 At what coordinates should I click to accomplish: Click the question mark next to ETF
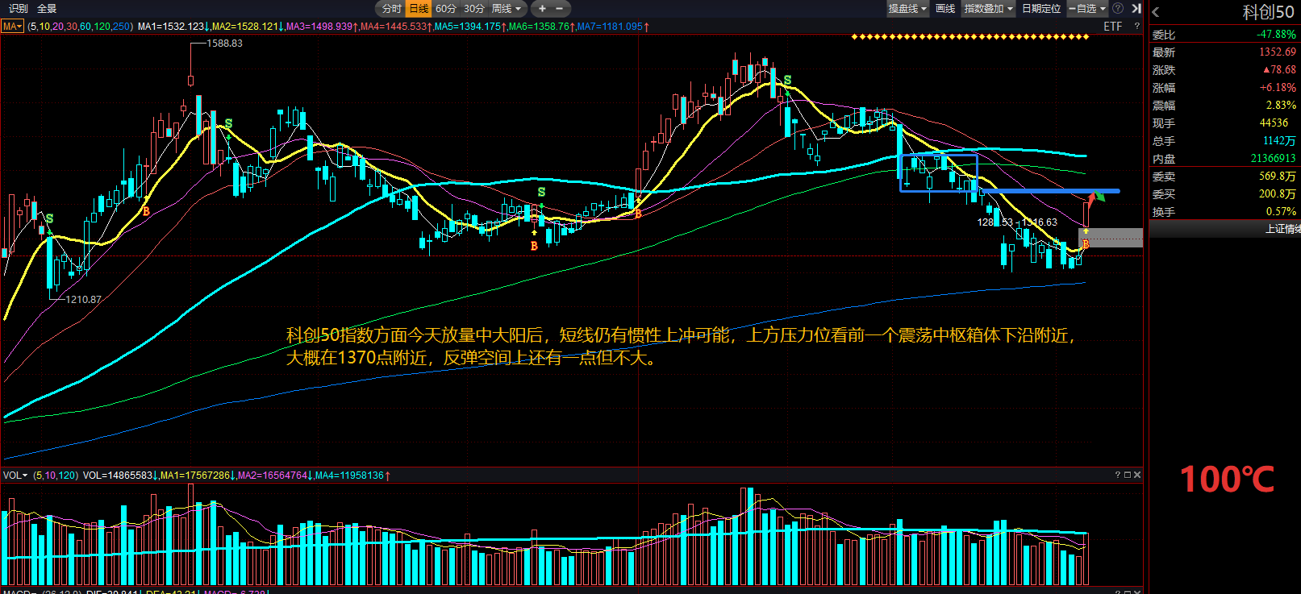1136,27
